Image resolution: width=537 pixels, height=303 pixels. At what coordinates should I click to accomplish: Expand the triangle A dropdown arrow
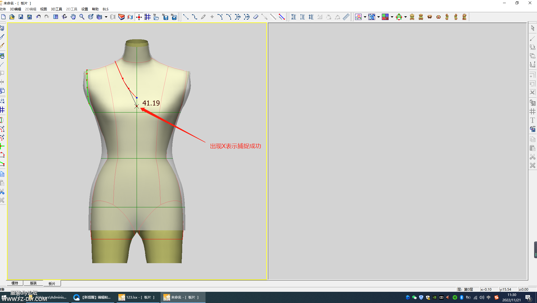tap(405, 17)
